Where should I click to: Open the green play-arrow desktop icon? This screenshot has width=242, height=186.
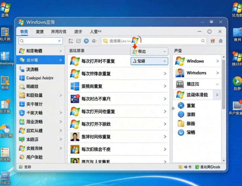tap(237, 81)
